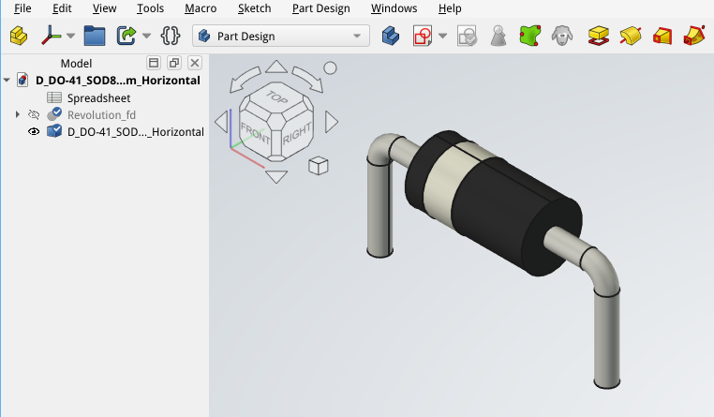Viewport: 714px width, 417px height.
Task: Click the blue folder open icon
Action: coord(95,36)
